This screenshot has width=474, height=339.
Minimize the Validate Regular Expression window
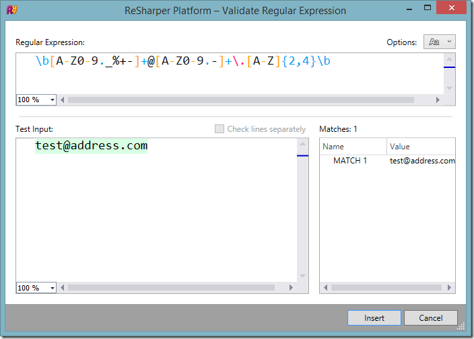[x=409, y=9]
